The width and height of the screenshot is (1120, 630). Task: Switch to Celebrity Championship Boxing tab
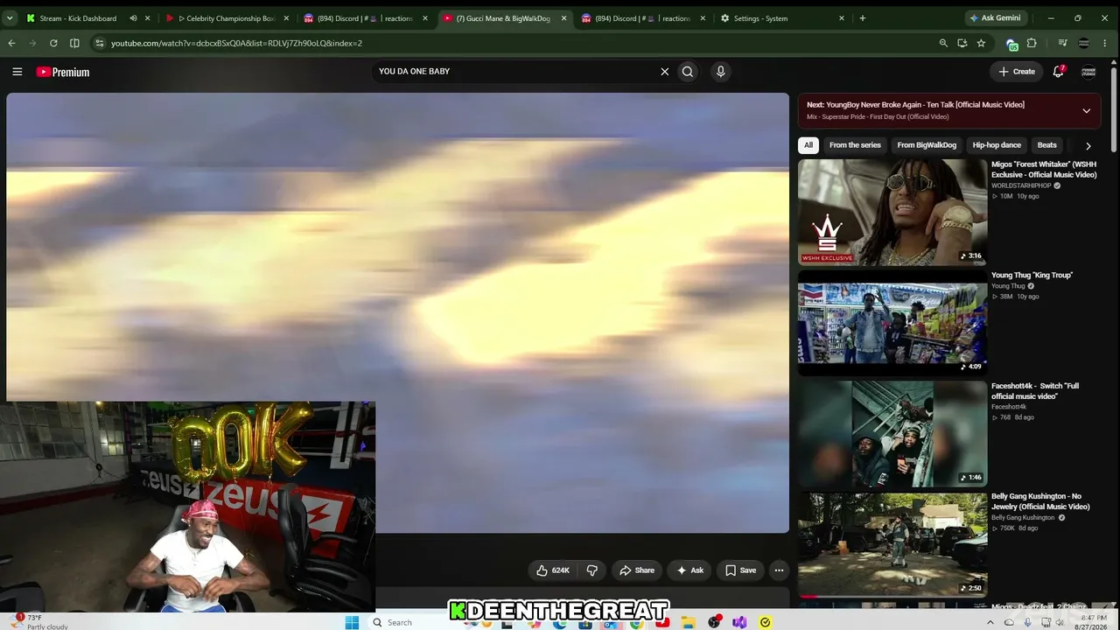coord(226,18)
